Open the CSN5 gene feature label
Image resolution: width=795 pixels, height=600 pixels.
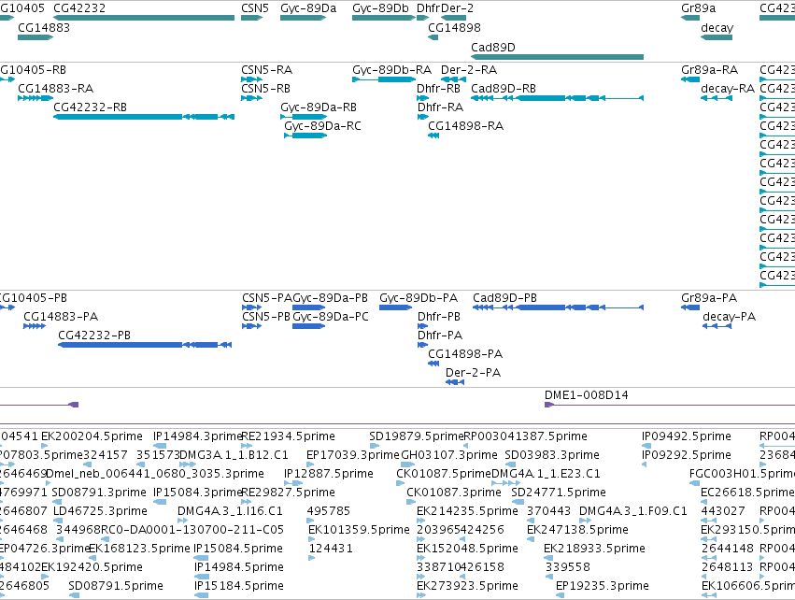click(254, 8)
